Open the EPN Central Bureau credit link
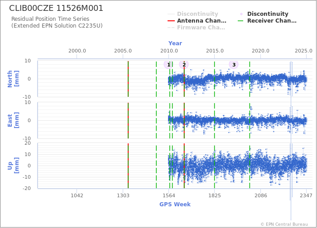Viewport: 317px width, 228px height. pyautogui.click(x=284, y=224)
